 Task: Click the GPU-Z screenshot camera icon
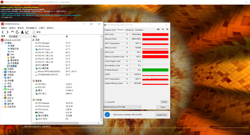coord(158,29)
